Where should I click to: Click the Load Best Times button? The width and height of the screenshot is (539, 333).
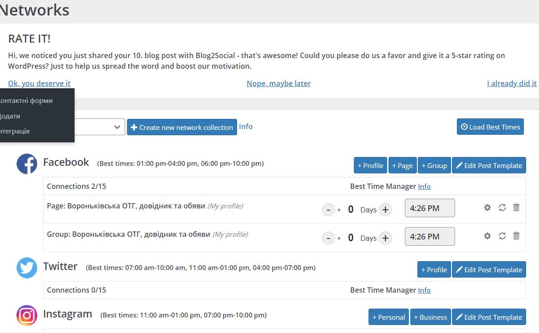[490, 127]
